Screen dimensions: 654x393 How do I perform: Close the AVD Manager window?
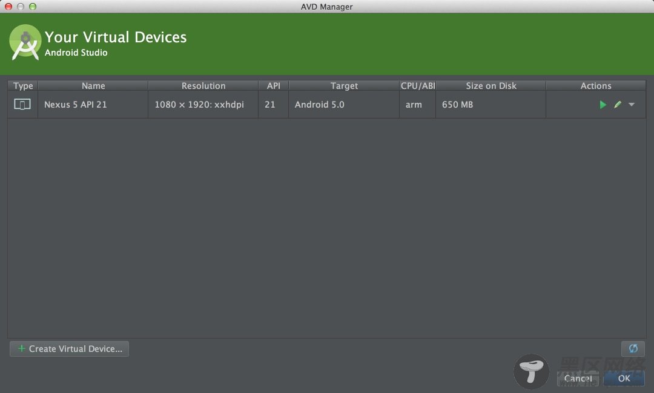[x=8, y=7]
